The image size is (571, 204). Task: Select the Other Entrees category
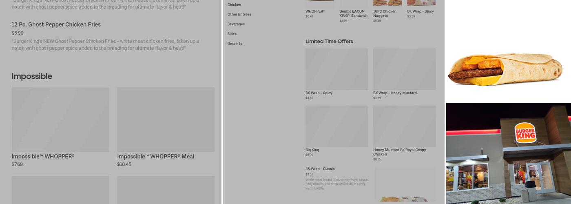239,14
